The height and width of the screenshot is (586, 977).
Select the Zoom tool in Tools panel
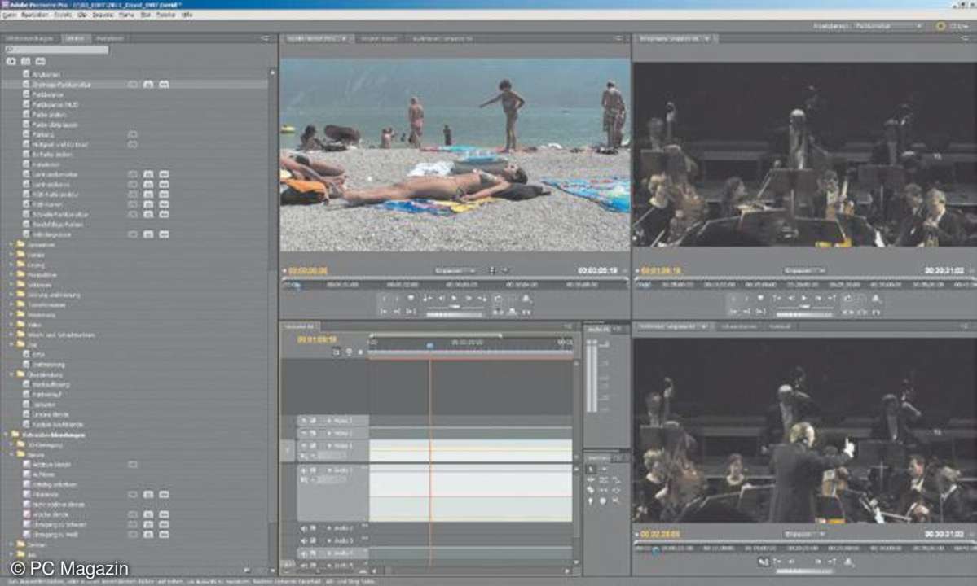616,501
